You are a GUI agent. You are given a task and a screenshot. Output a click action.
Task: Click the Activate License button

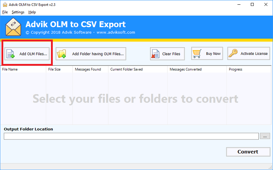(249, 53)
